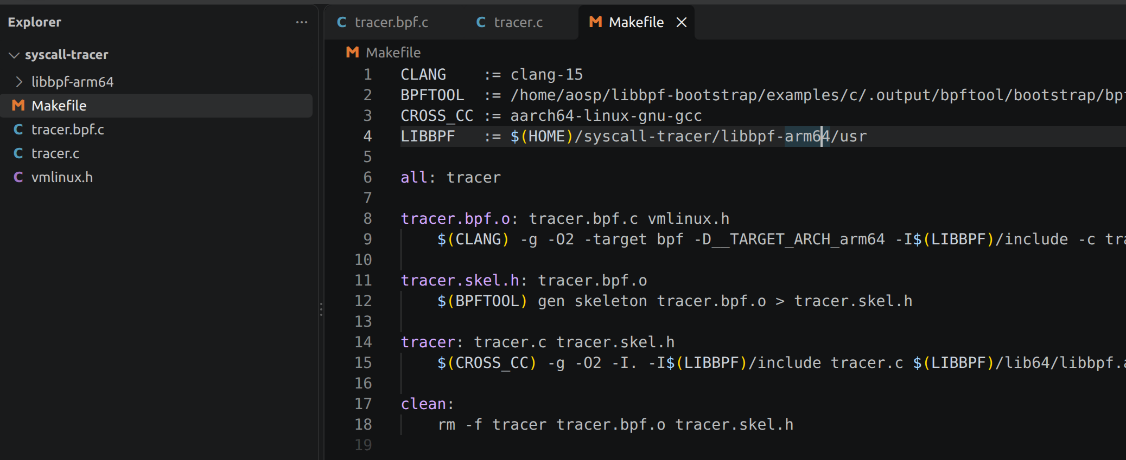Click the M icon on Makefile tab
This screenshot has height=460, width=1126.
click(595, 22)
